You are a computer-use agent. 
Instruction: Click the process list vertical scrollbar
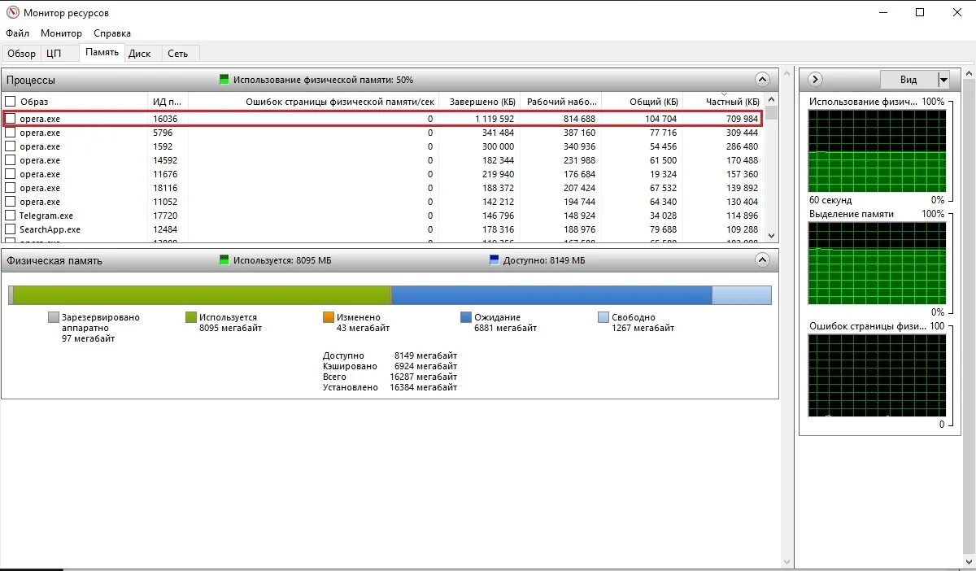[771, 168]
